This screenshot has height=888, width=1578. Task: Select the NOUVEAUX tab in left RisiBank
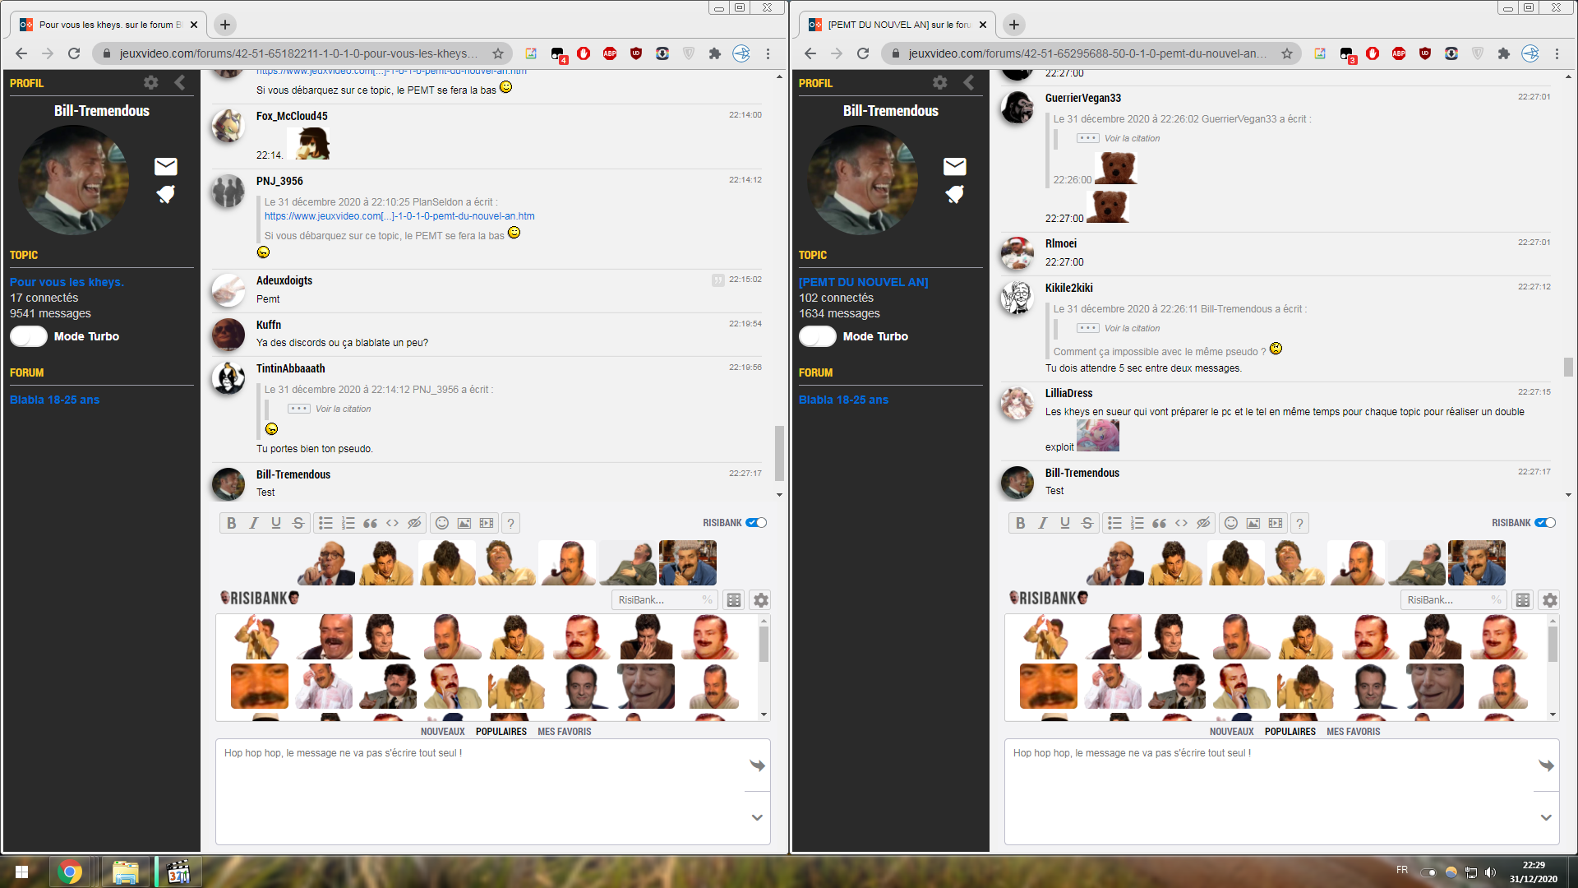[x=442, y=732]
